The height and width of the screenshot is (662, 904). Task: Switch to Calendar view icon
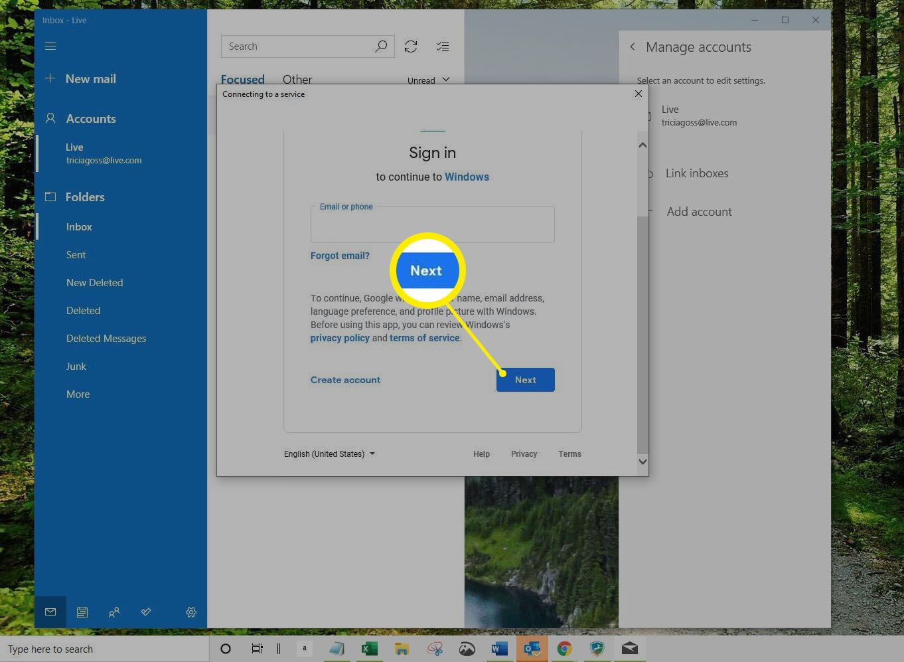[x=82, y=612]
